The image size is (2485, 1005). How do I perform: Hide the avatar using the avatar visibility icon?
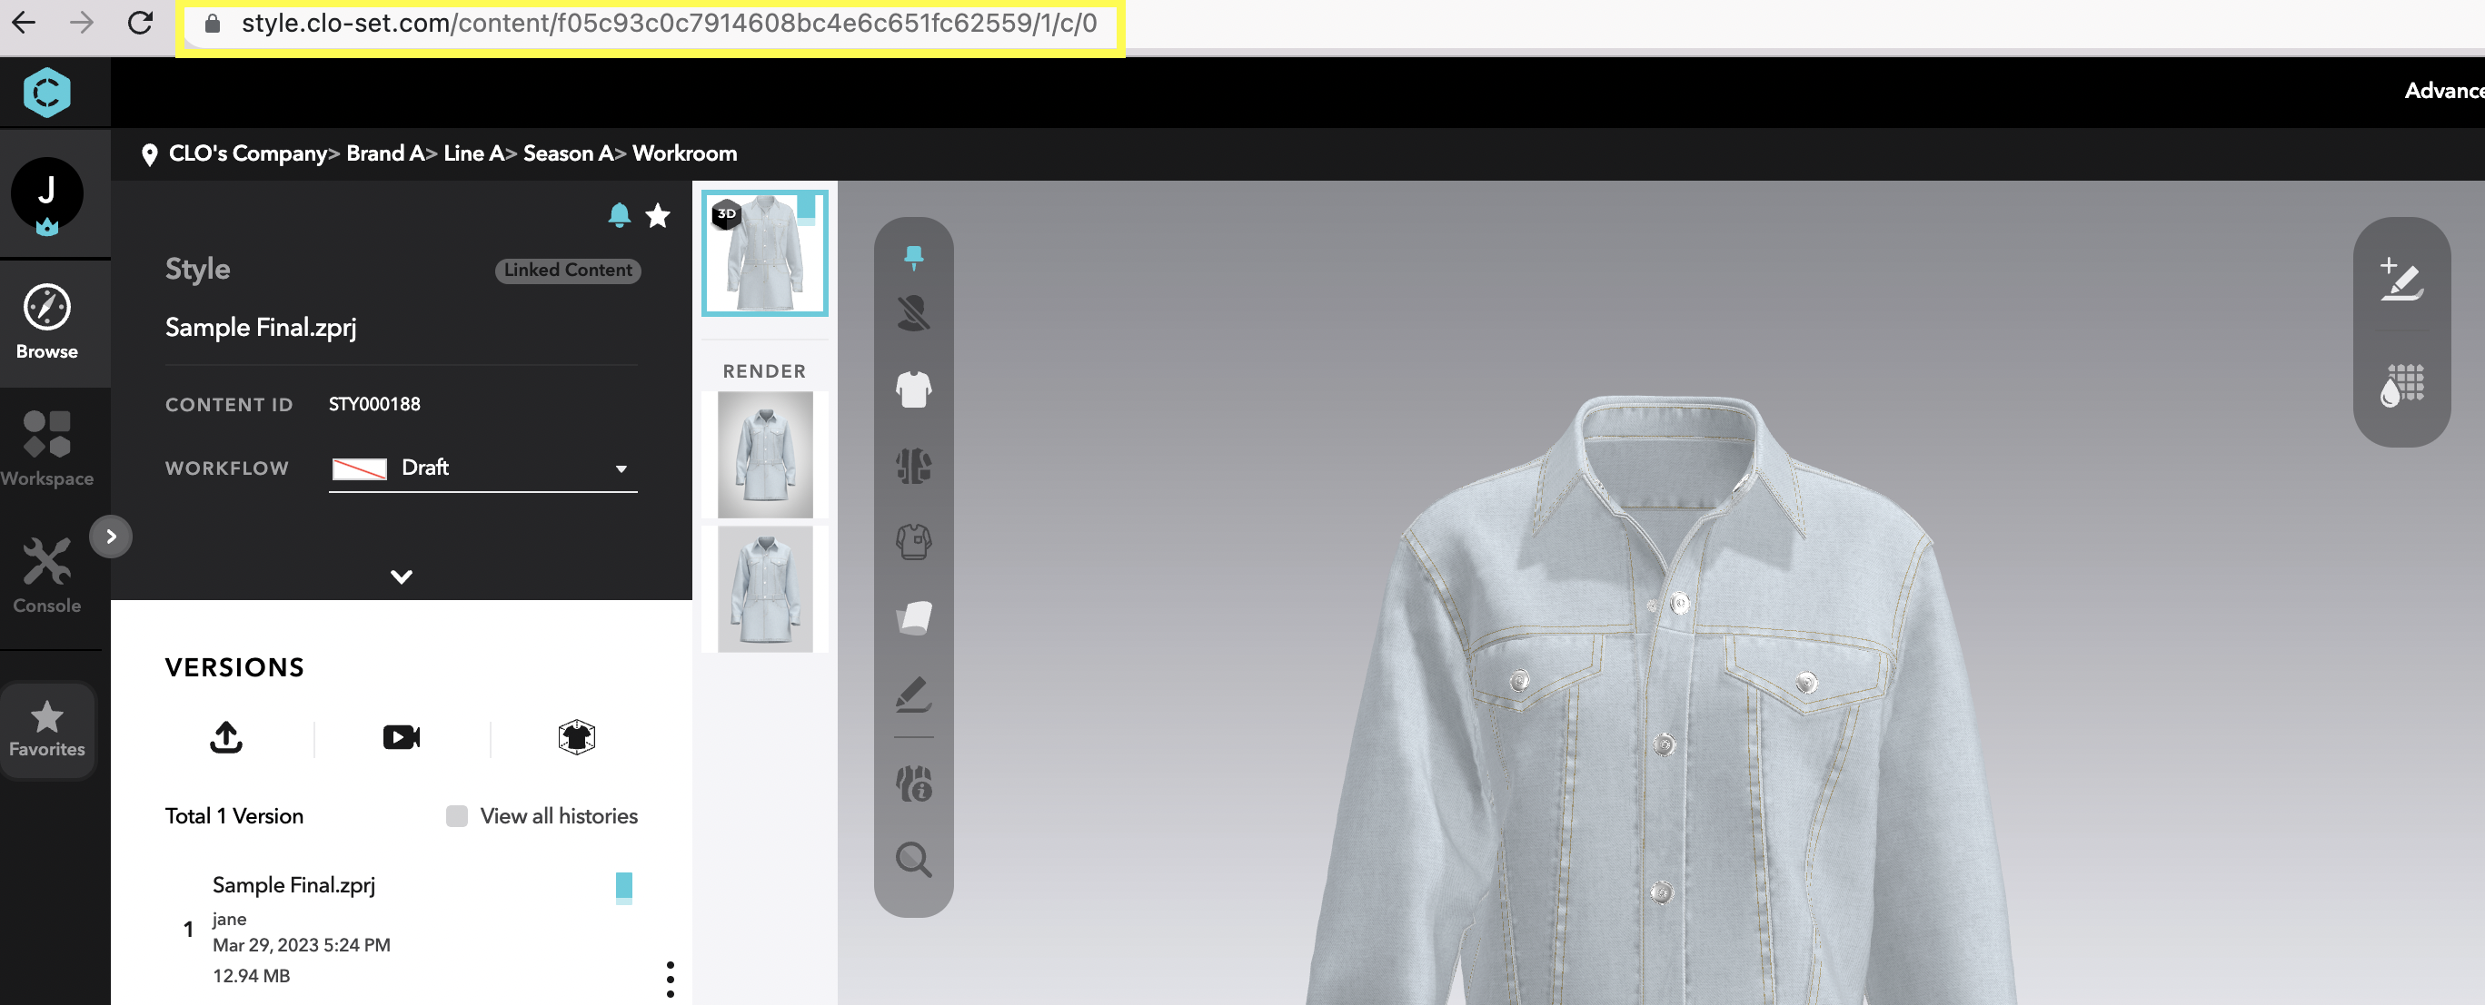[x=913, y=313]
